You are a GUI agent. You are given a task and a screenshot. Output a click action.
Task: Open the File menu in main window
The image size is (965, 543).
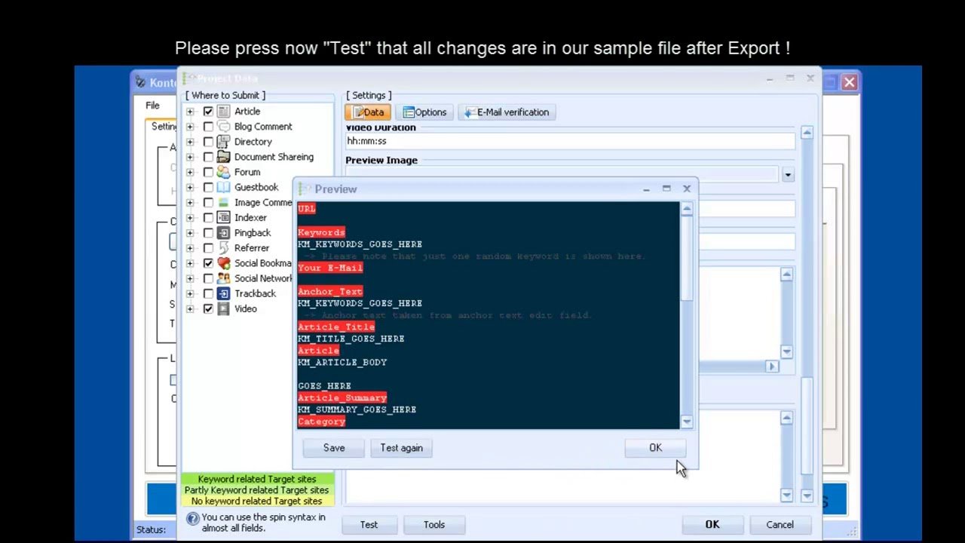coord(152,106)
